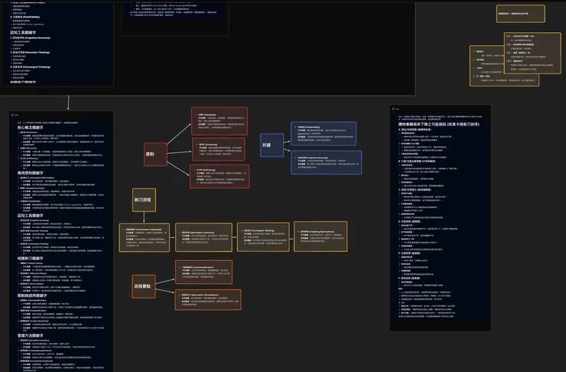Image resolution: width=566 pixels, height=372 pixels.
Task: Select the arrow from 剃刀流程 to Incremental Complexity card
Action: click(144, 217)
